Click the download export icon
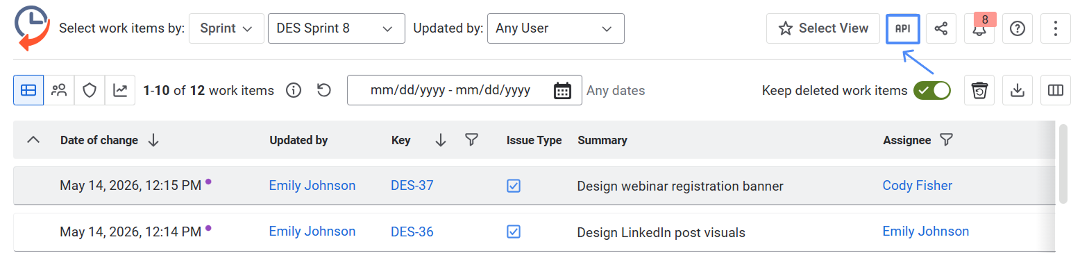Image resolution: width=1080 pixels, height=253 pixels. 1018,90
